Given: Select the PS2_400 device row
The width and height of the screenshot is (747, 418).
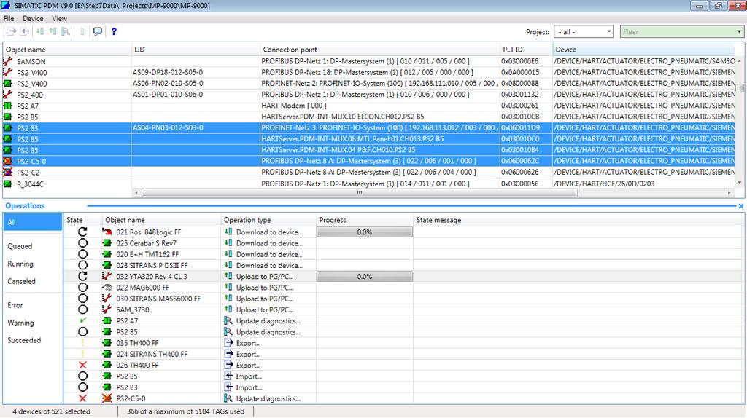Looking at the screenshot, I should (368, 95).
